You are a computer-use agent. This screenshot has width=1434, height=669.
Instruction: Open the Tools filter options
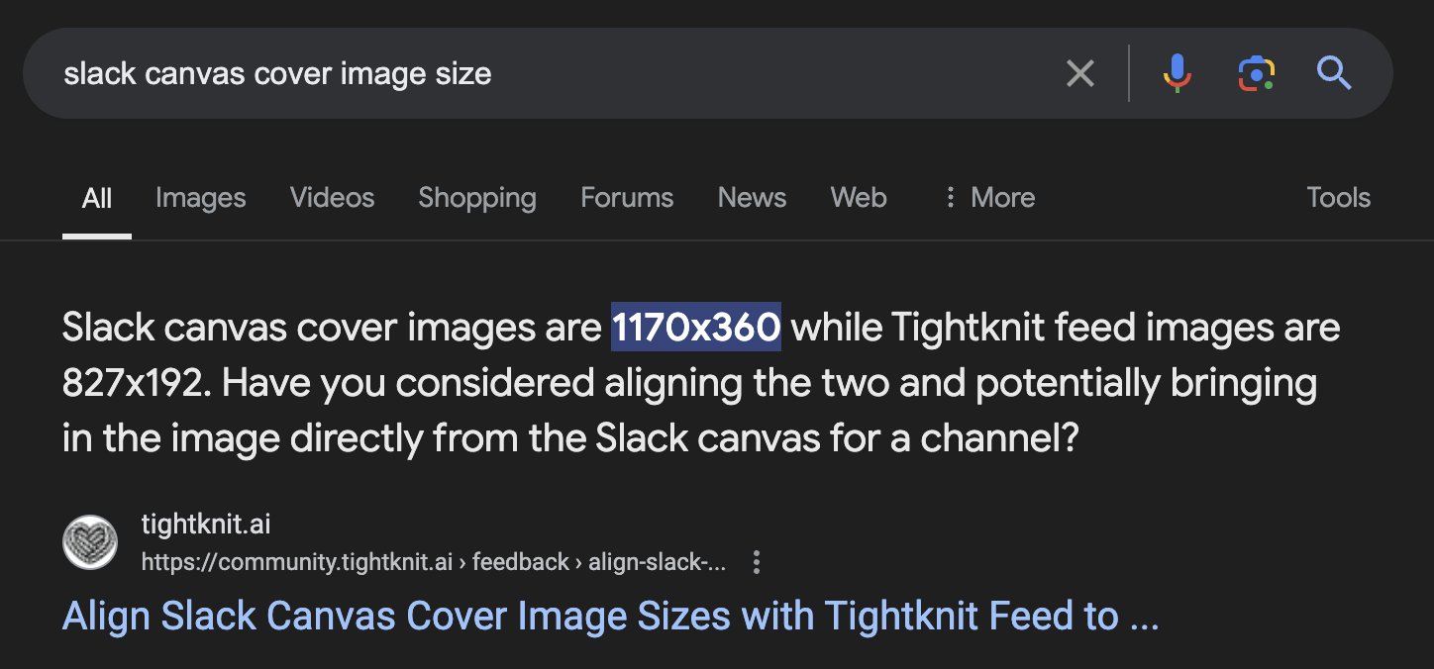click(1338, 197)
